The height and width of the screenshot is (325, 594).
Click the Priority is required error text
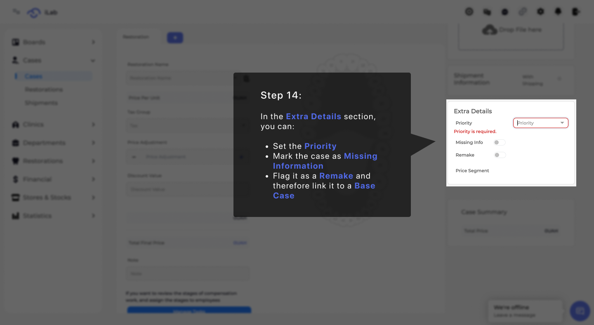[x=475, y=132]
